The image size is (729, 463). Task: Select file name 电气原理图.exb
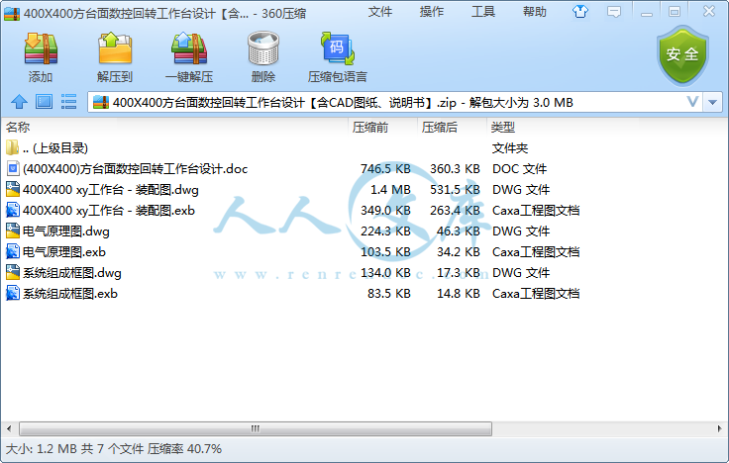tap(64, 251)
